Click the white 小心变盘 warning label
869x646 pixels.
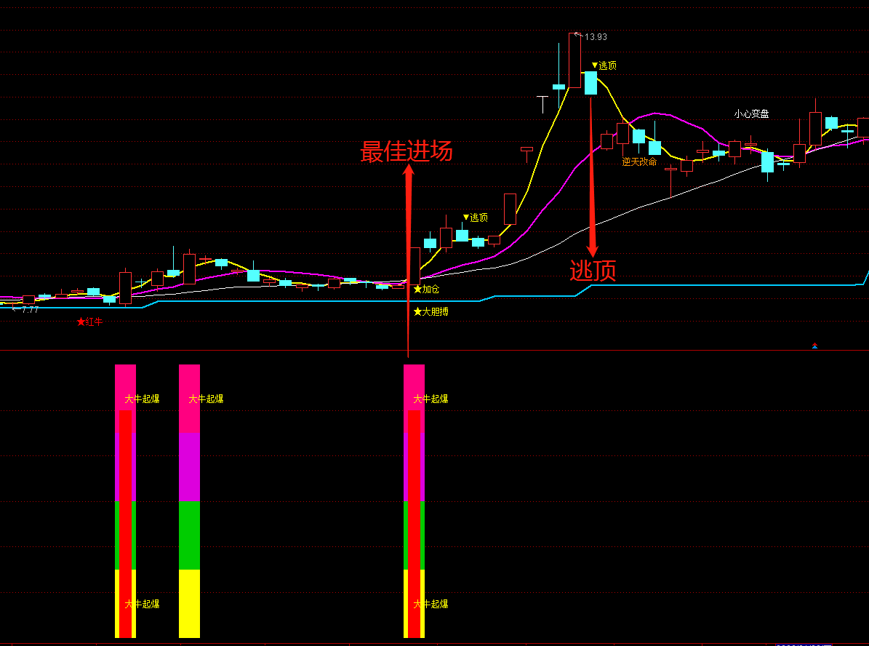click(x=751, y=113)
